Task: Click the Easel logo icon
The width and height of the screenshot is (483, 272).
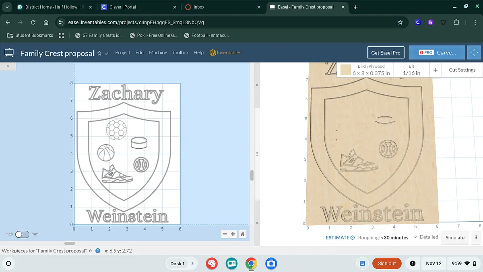Action: tap(9, 53)
